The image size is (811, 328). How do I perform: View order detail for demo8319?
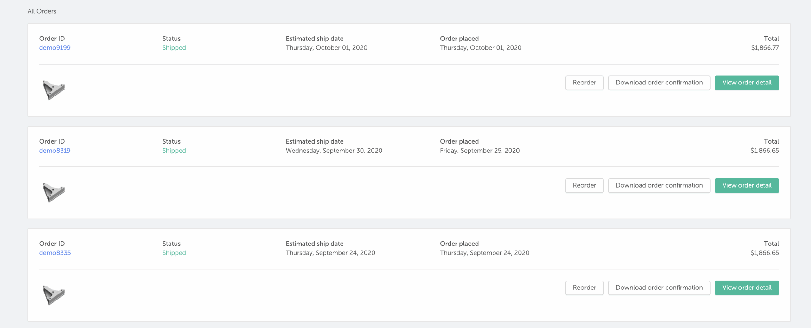pyautogui.click(x=747, y=185)
